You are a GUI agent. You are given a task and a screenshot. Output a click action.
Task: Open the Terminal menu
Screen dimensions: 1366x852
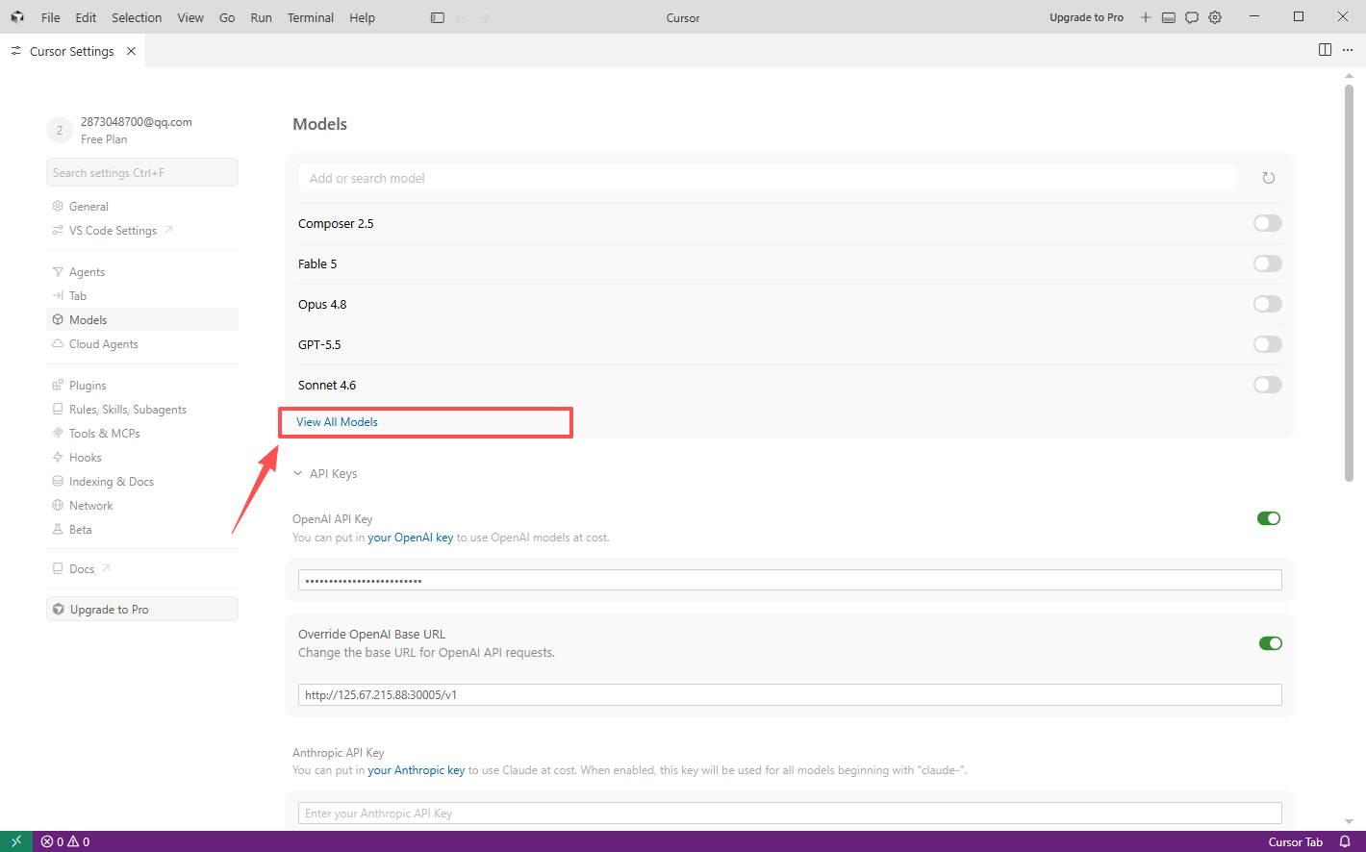(310, 17)
